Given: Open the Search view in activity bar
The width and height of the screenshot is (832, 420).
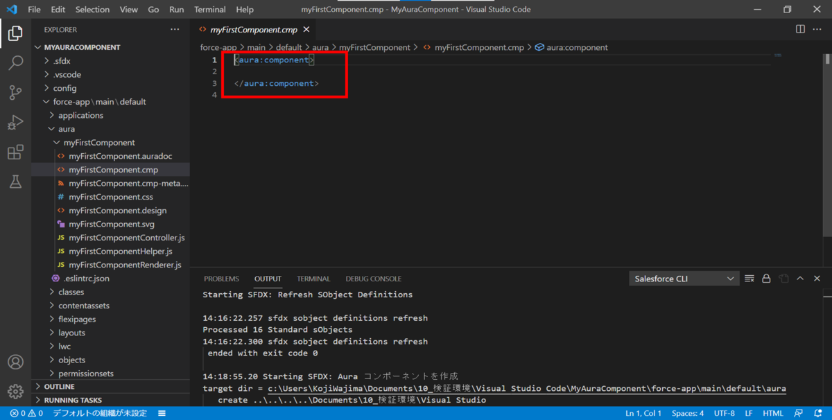Looking at the screenshot, I should click(15, 63).
